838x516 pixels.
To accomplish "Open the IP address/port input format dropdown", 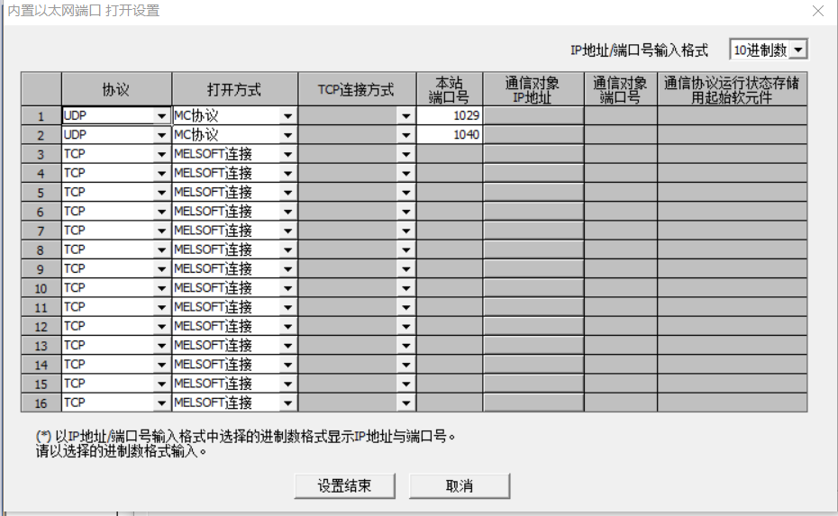I will [x=798, y=50].
